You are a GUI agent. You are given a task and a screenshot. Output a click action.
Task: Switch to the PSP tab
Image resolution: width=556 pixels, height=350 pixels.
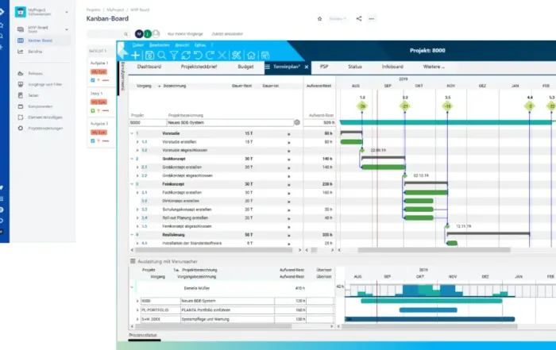click(324, 67)
